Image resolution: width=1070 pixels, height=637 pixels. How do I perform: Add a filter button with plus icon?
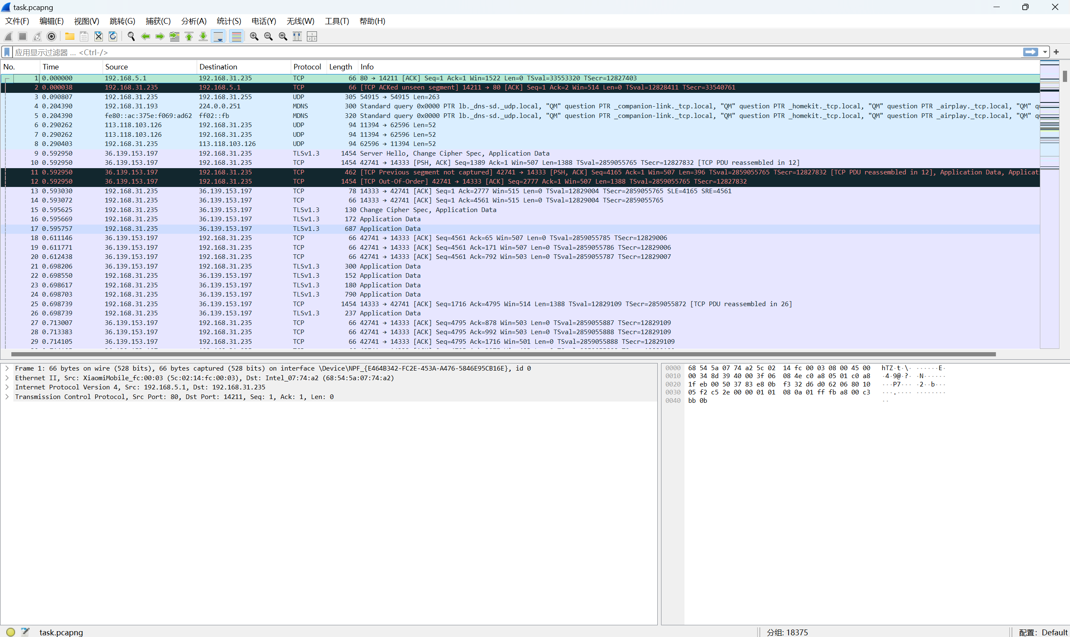point(1056,52)
